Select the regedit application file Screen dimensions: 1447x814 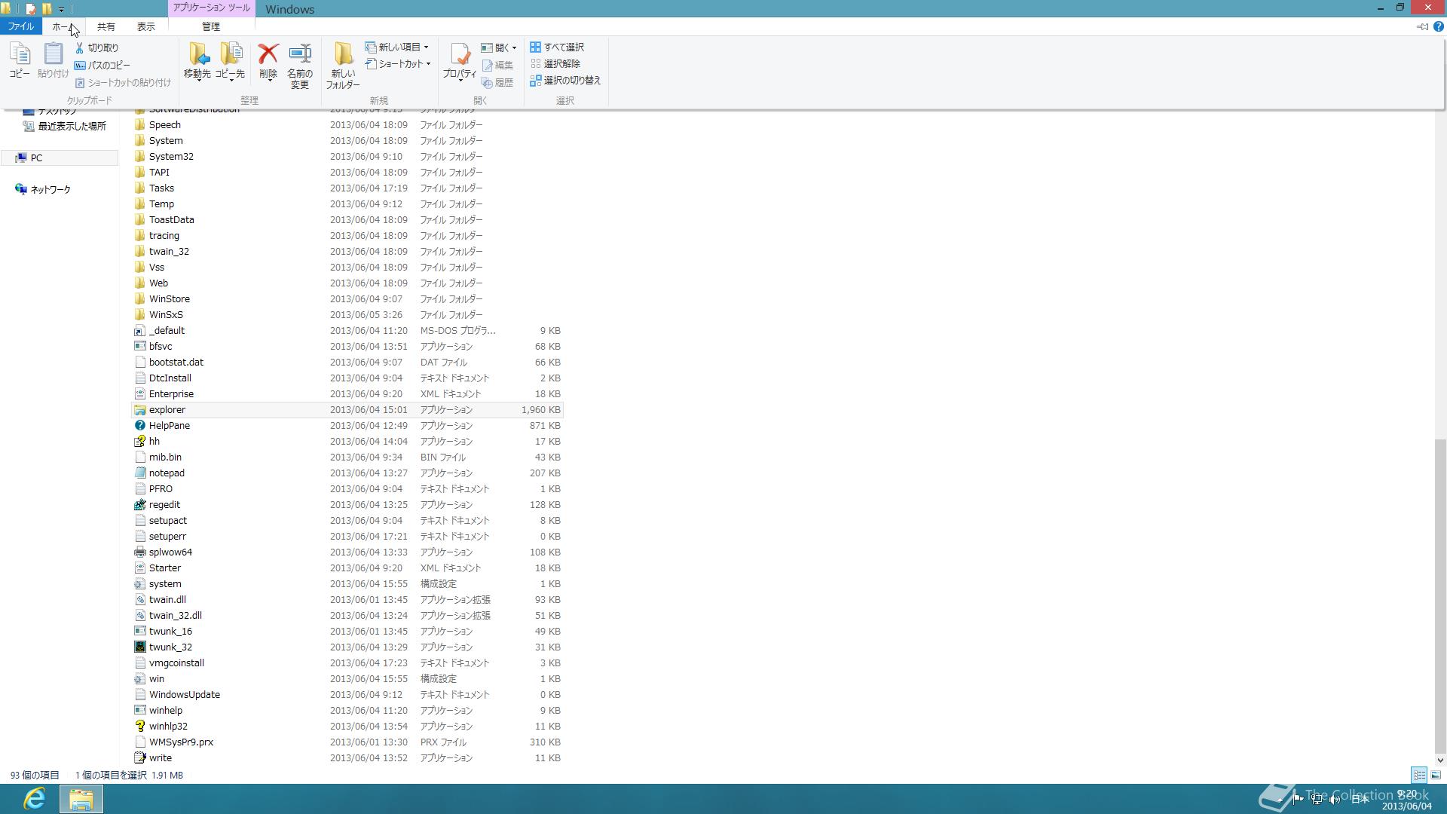coord(164,504)
